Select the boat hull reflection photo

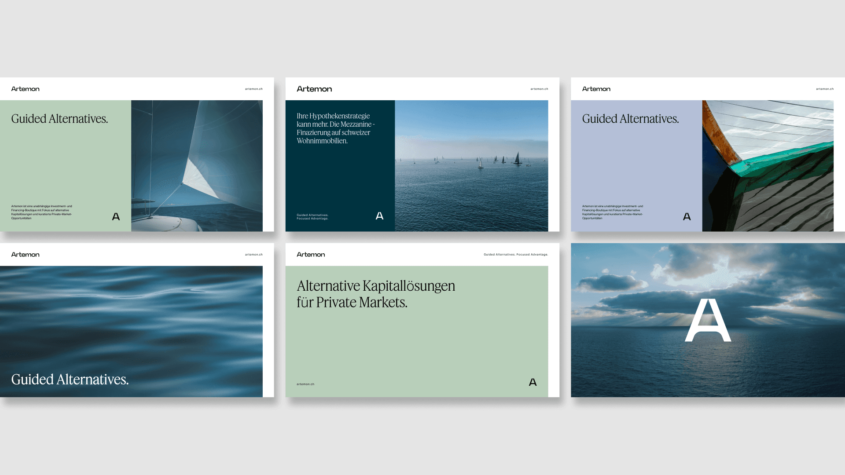[768, 166]
